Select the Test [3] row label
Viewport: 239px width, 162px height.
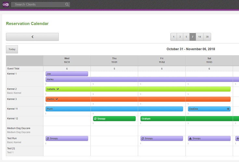(11, 148)
